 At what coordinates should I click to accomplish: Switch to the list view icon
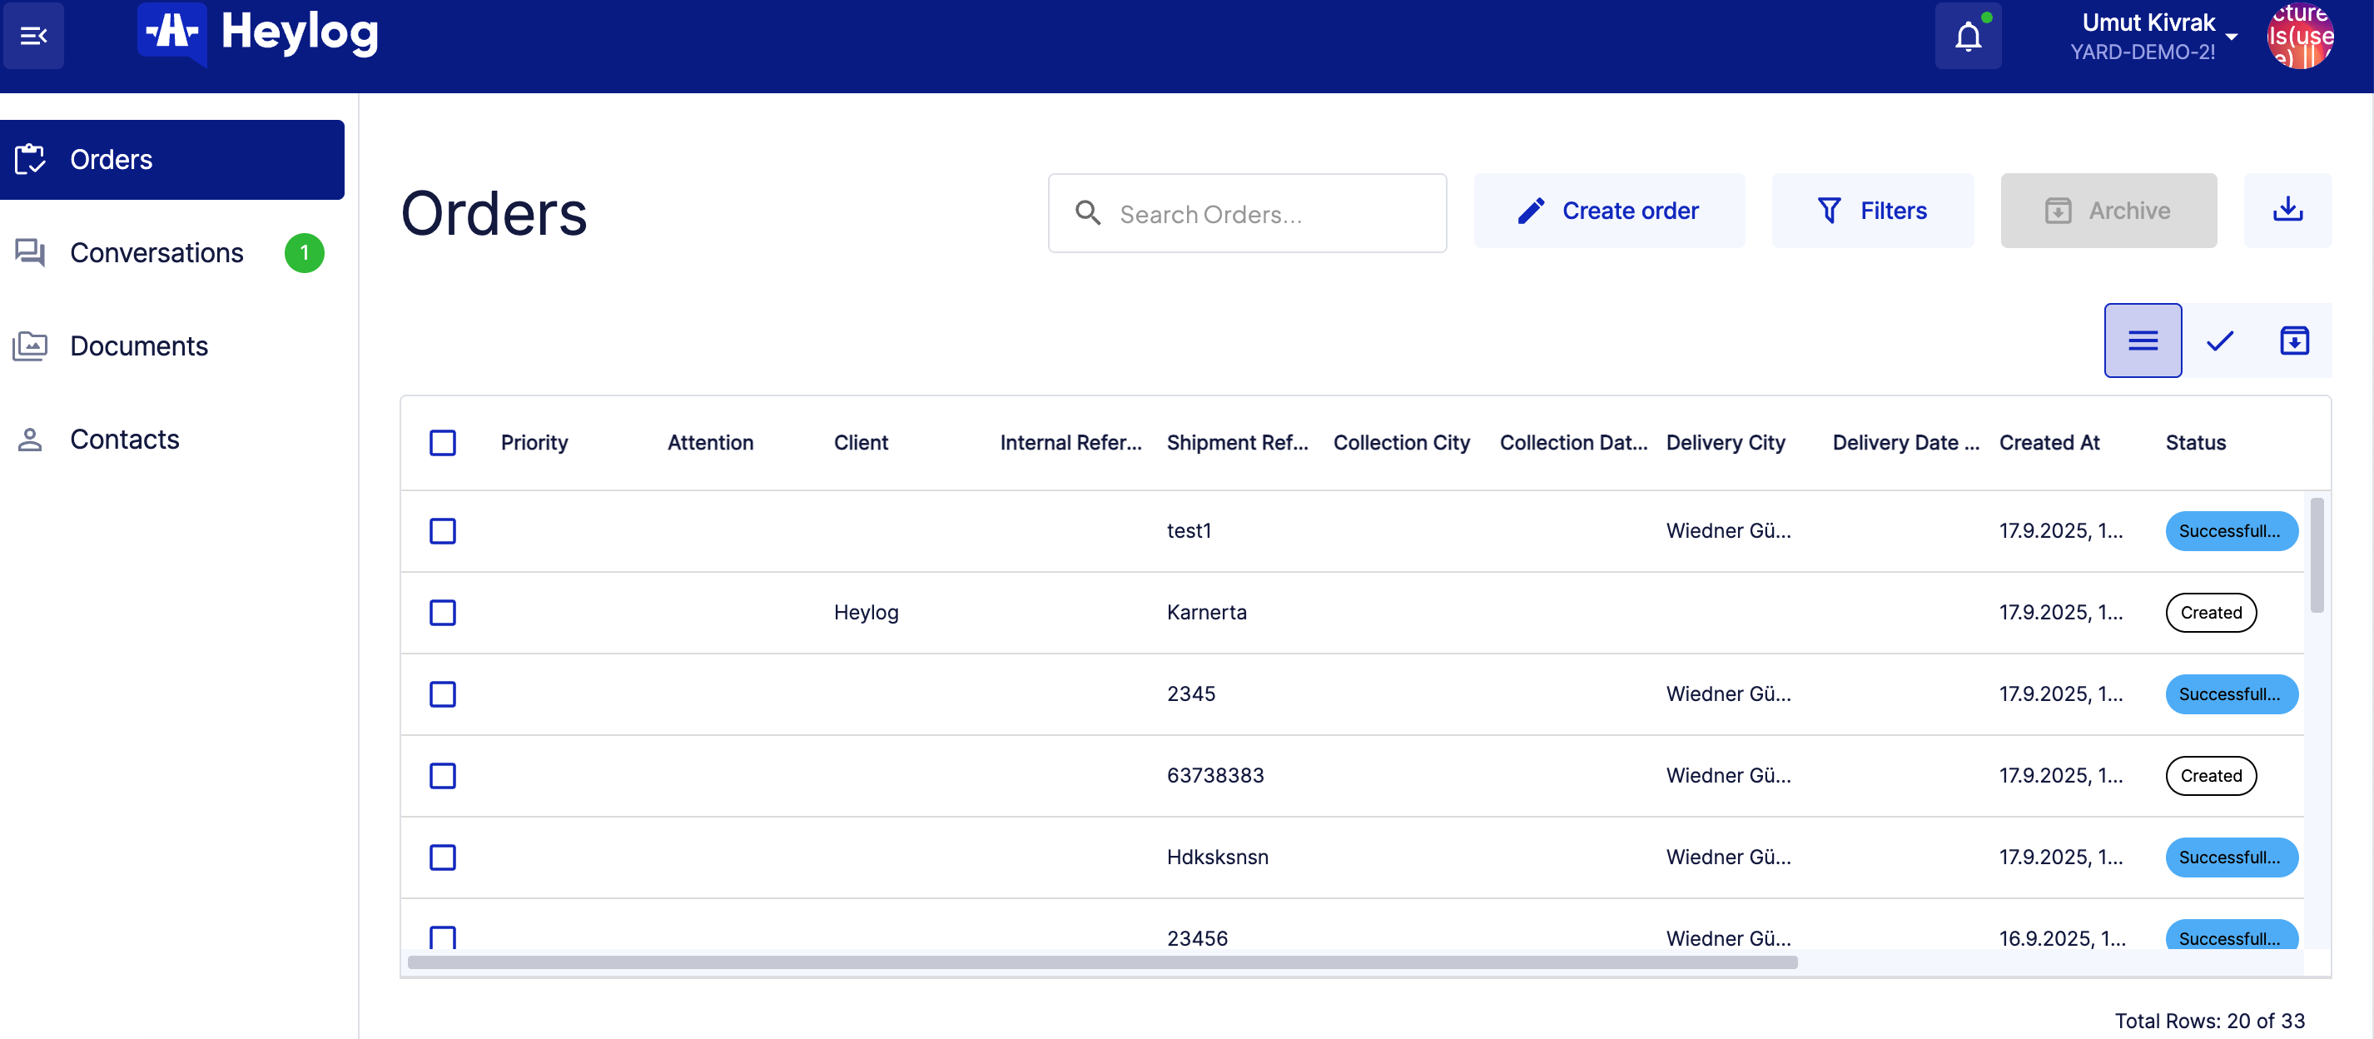(x=2142, y=341)
